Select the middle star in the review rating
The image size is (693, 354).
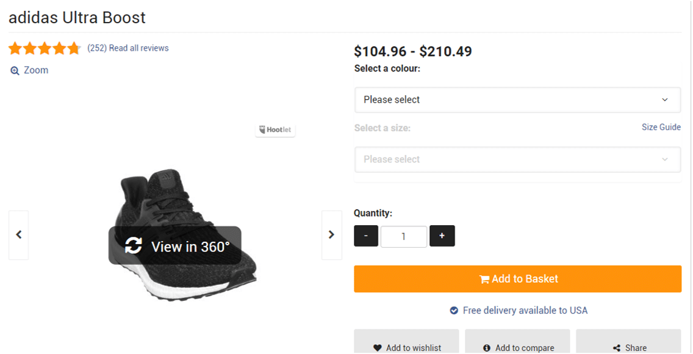point(44,48)
